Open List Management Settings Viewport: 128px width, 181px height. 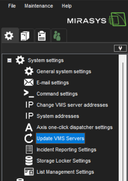[x=65, y=172]
